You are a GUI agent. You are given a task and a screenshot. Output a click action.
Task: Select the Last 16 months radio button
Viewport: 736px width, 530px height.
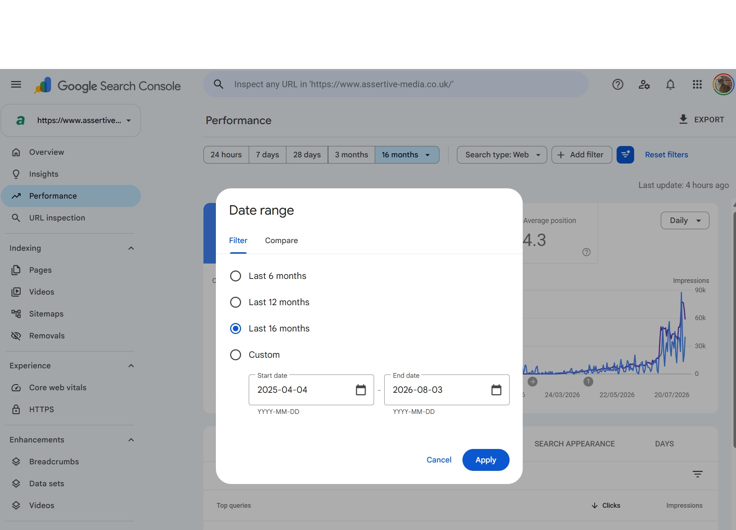point(236,329)
